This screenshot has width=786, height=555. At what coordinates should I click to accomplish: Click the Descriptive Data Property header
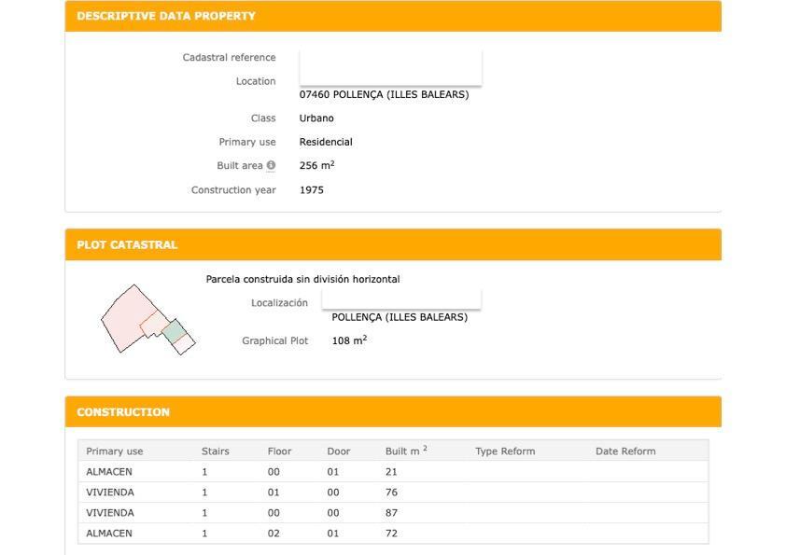click(166, 16)
